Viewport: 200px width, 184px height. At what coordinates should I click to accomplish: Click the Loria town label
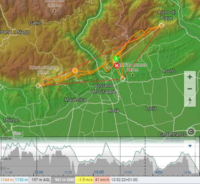pos(151,108)
